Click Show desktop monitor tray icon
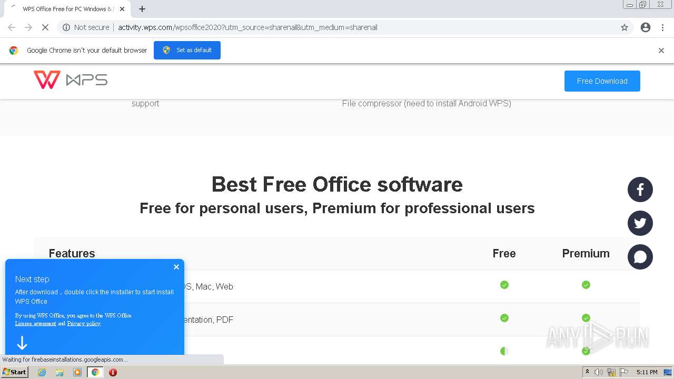The height and width of the screenshot is (379, 674). pos(668,372)
